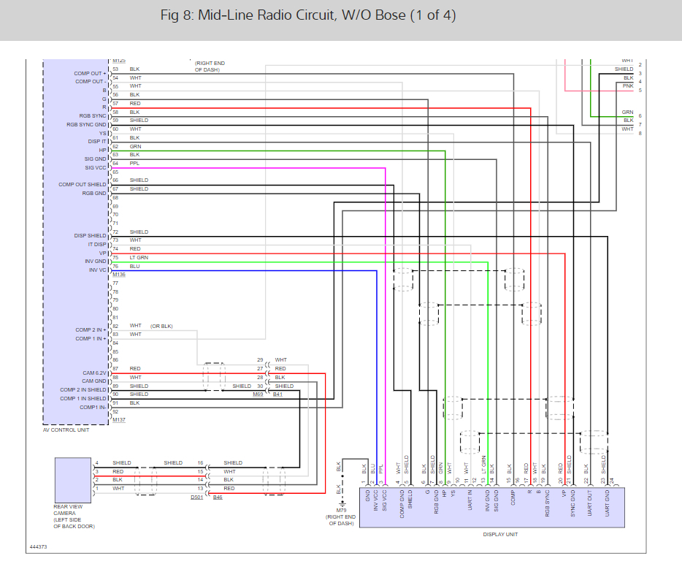Viewport: 682px width, 572px height.
Task: Select INV VCC label on display unit
Action: point(376,500)
